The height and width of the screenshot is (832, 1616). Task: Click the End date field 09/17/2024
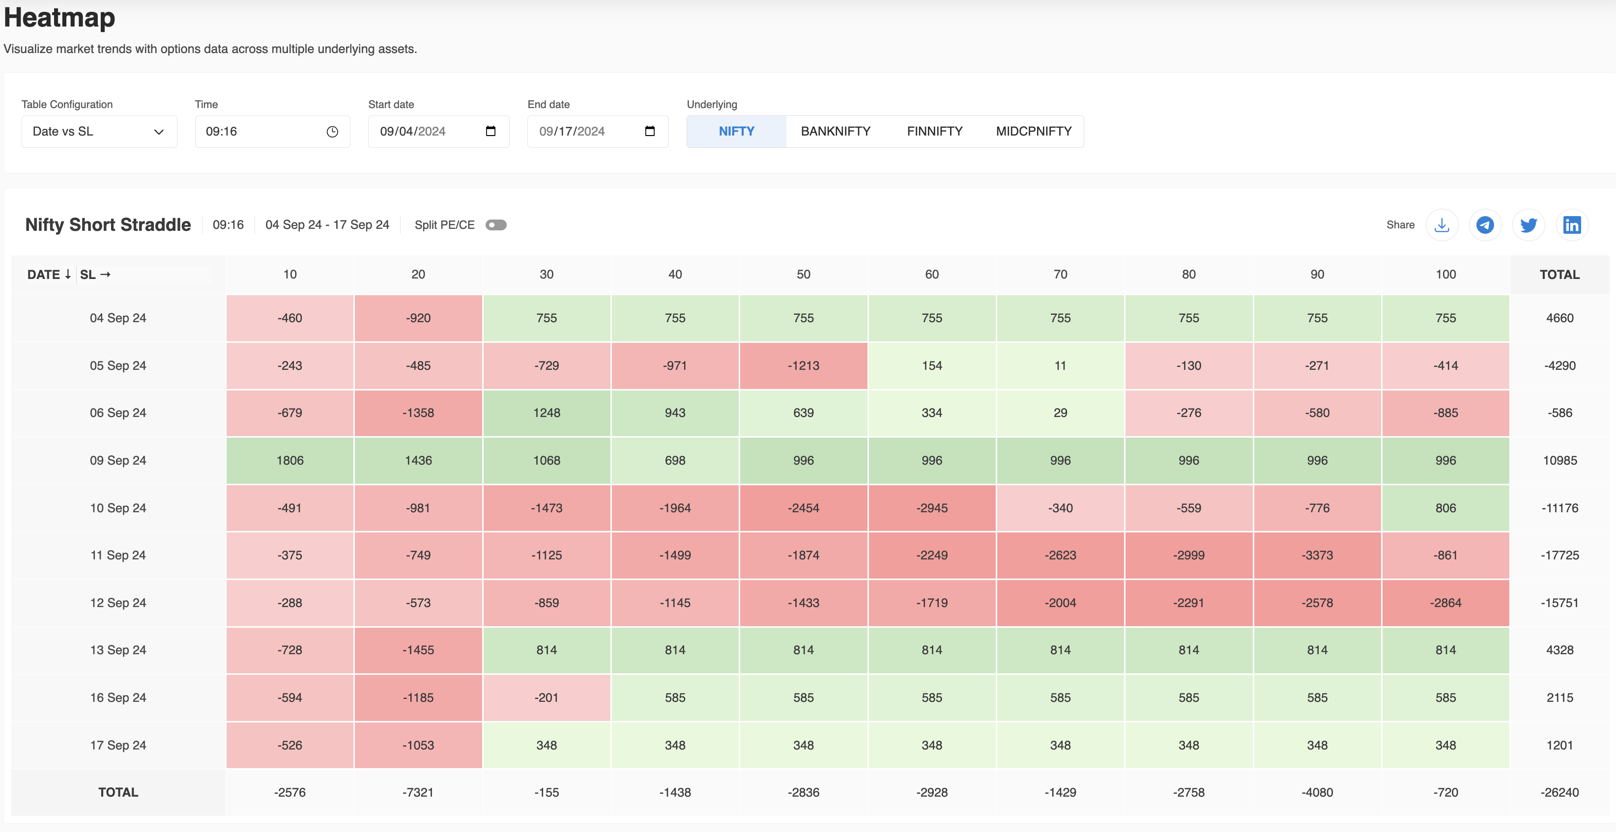598,132
